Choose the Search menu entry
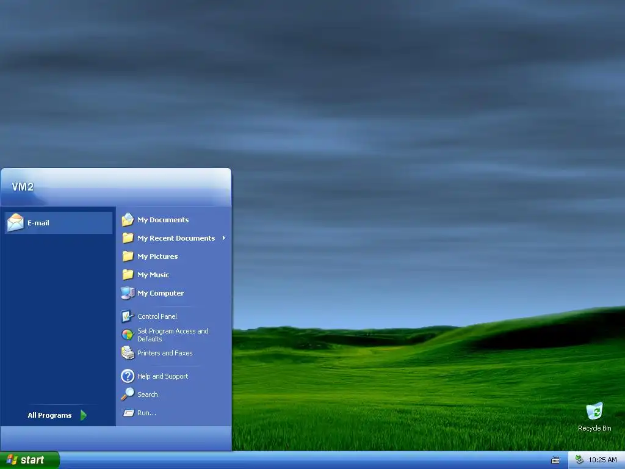 click(175, 394)
